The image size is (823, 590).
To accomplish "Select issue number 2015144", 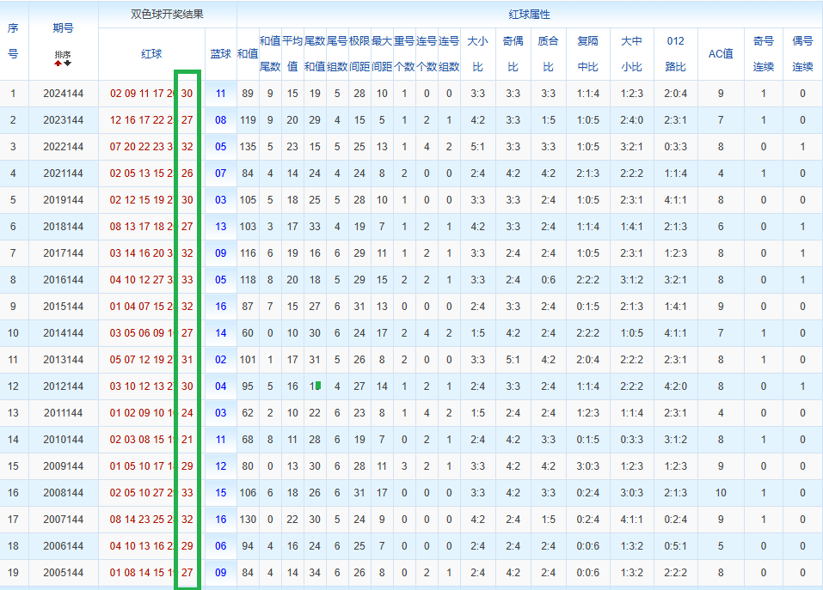I will click(x=63, y=307).
